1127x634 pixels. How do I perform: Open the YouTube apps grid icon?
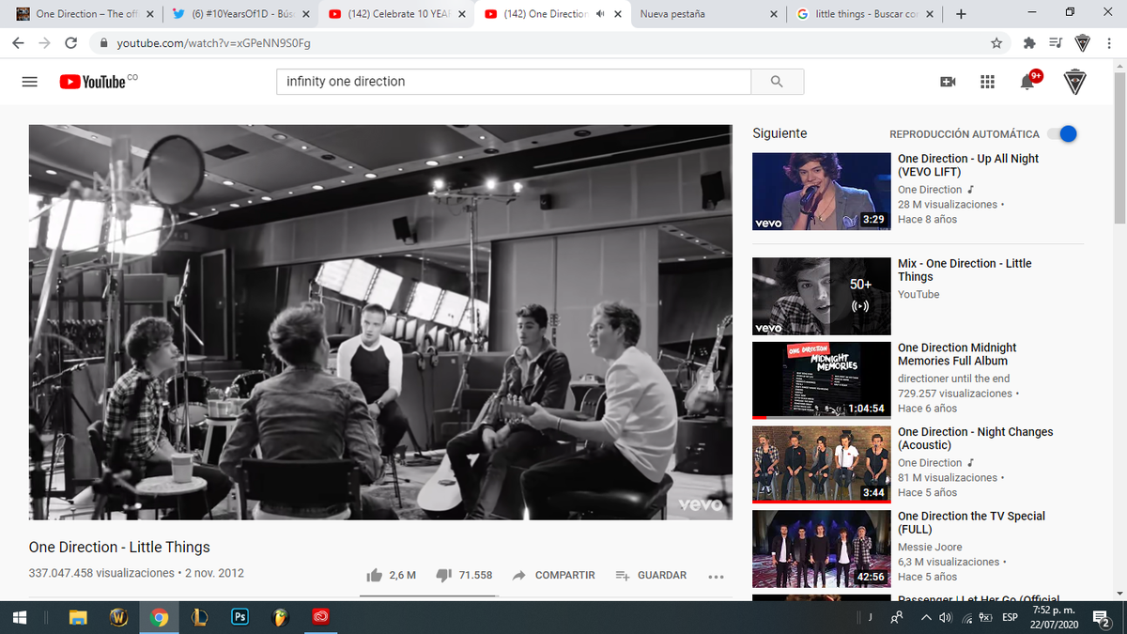987,83
